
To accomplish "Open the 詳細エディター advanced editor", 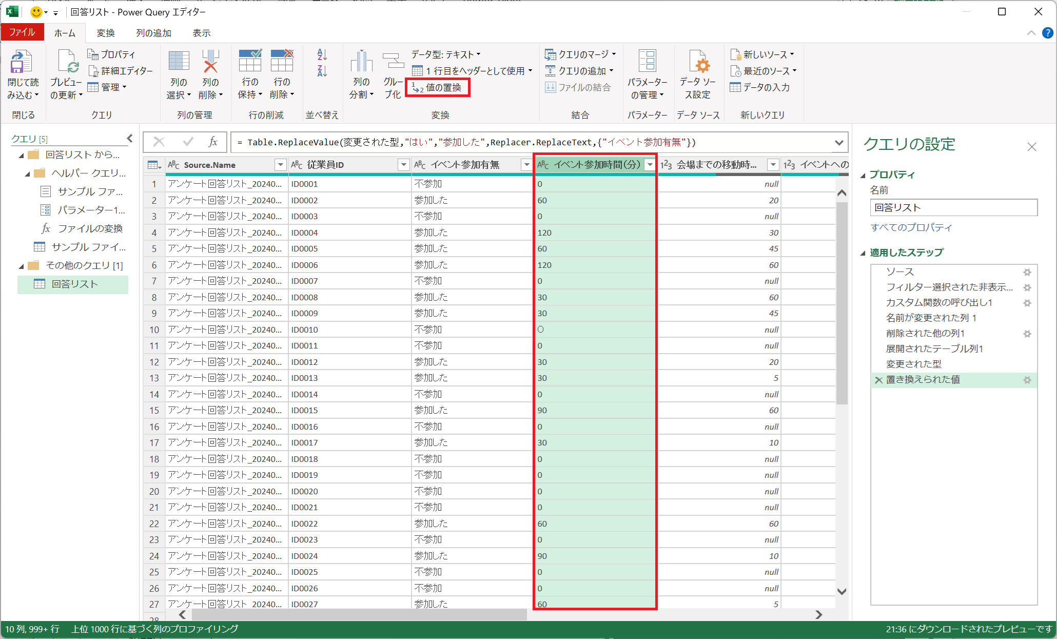I will point(121,71).
